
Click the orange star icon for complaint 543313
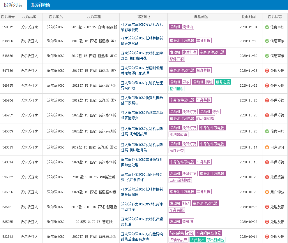[x=267, y=147]
